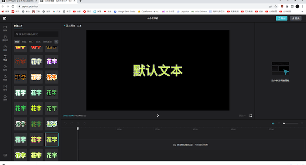The image size is (306, 165).
Task: Open the Google Earth Studio bookmark
Action: (x=125, y=12)
